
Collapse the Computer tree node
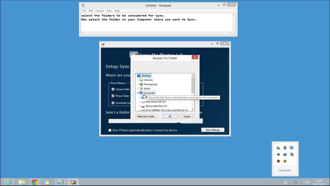pos(138,93)
